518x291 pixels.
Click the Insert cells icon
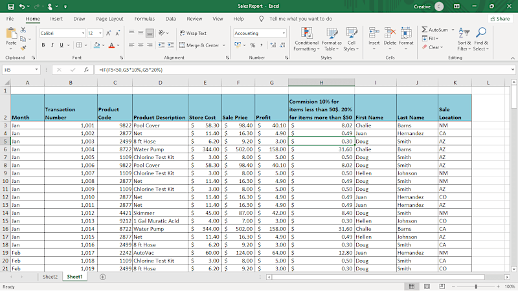[x=374, y=34]
